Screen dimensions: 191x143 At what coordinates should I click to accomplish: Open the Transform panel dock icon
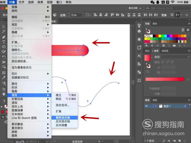pos(139,80)
